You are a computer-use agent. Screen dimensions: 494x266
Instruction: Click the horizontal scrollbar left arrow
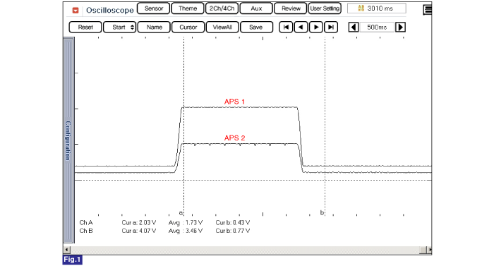67,250
